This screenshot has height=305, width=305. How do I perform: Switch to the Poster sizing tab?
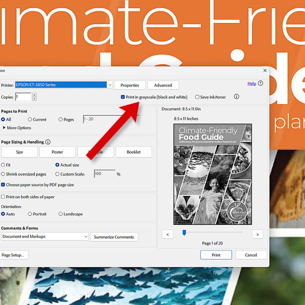pyautogui.click(x=57, y=152)
